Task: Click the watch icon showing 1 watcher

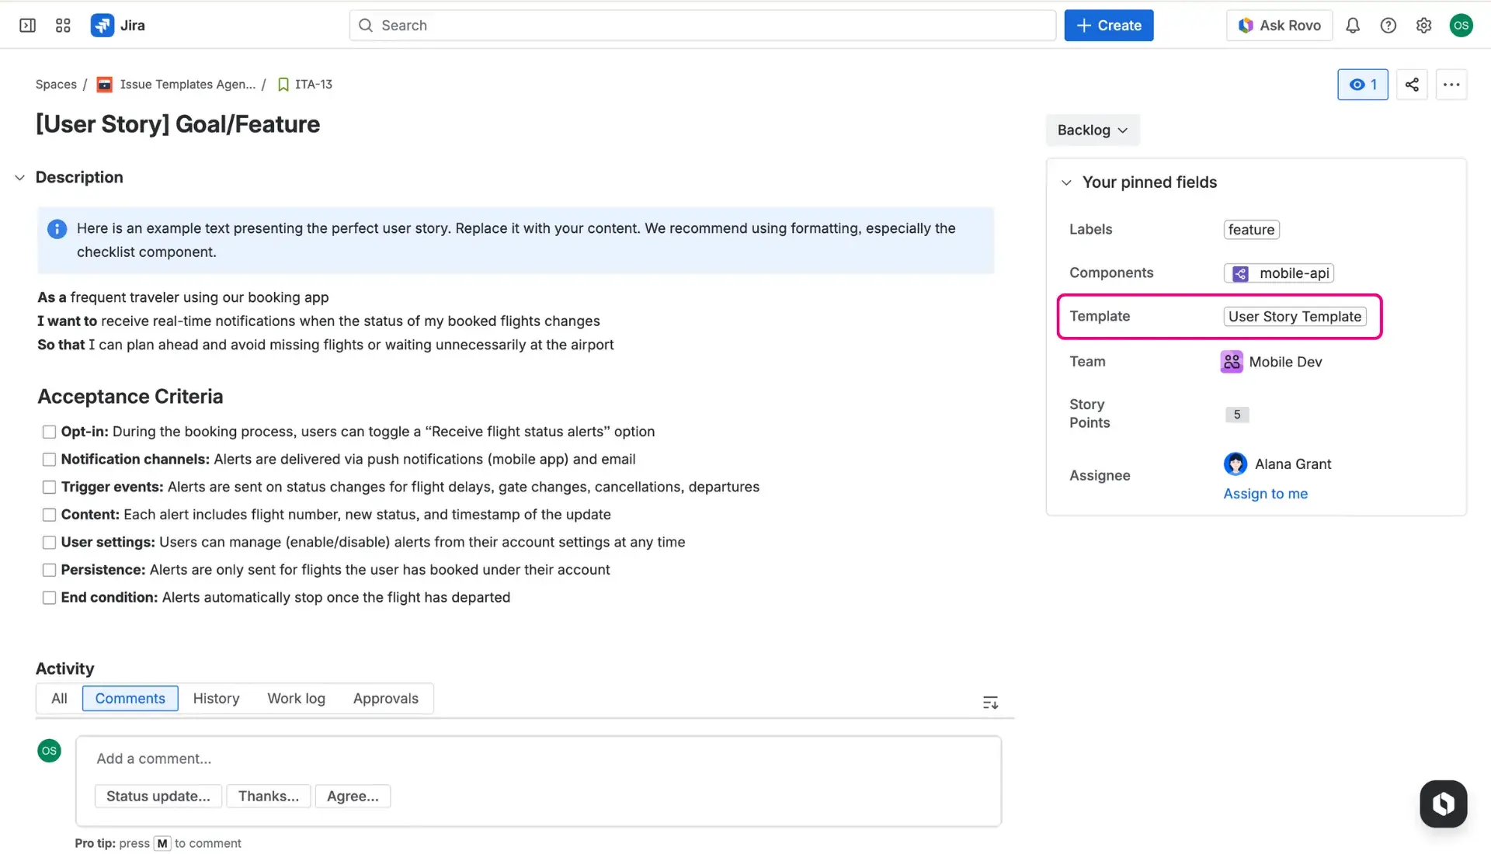Action: [1363, 85]
